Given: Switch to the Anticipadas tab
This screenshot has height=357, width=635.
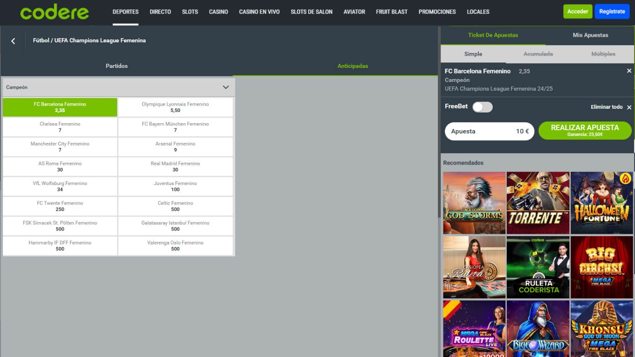Looking at the screenshot, I should [353, 66].
